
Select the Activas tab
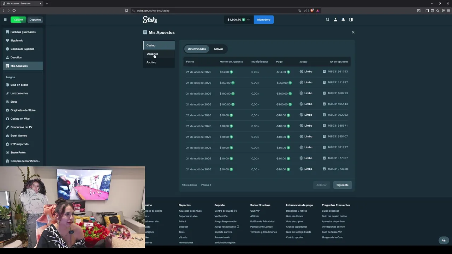[x=219, y=49]
